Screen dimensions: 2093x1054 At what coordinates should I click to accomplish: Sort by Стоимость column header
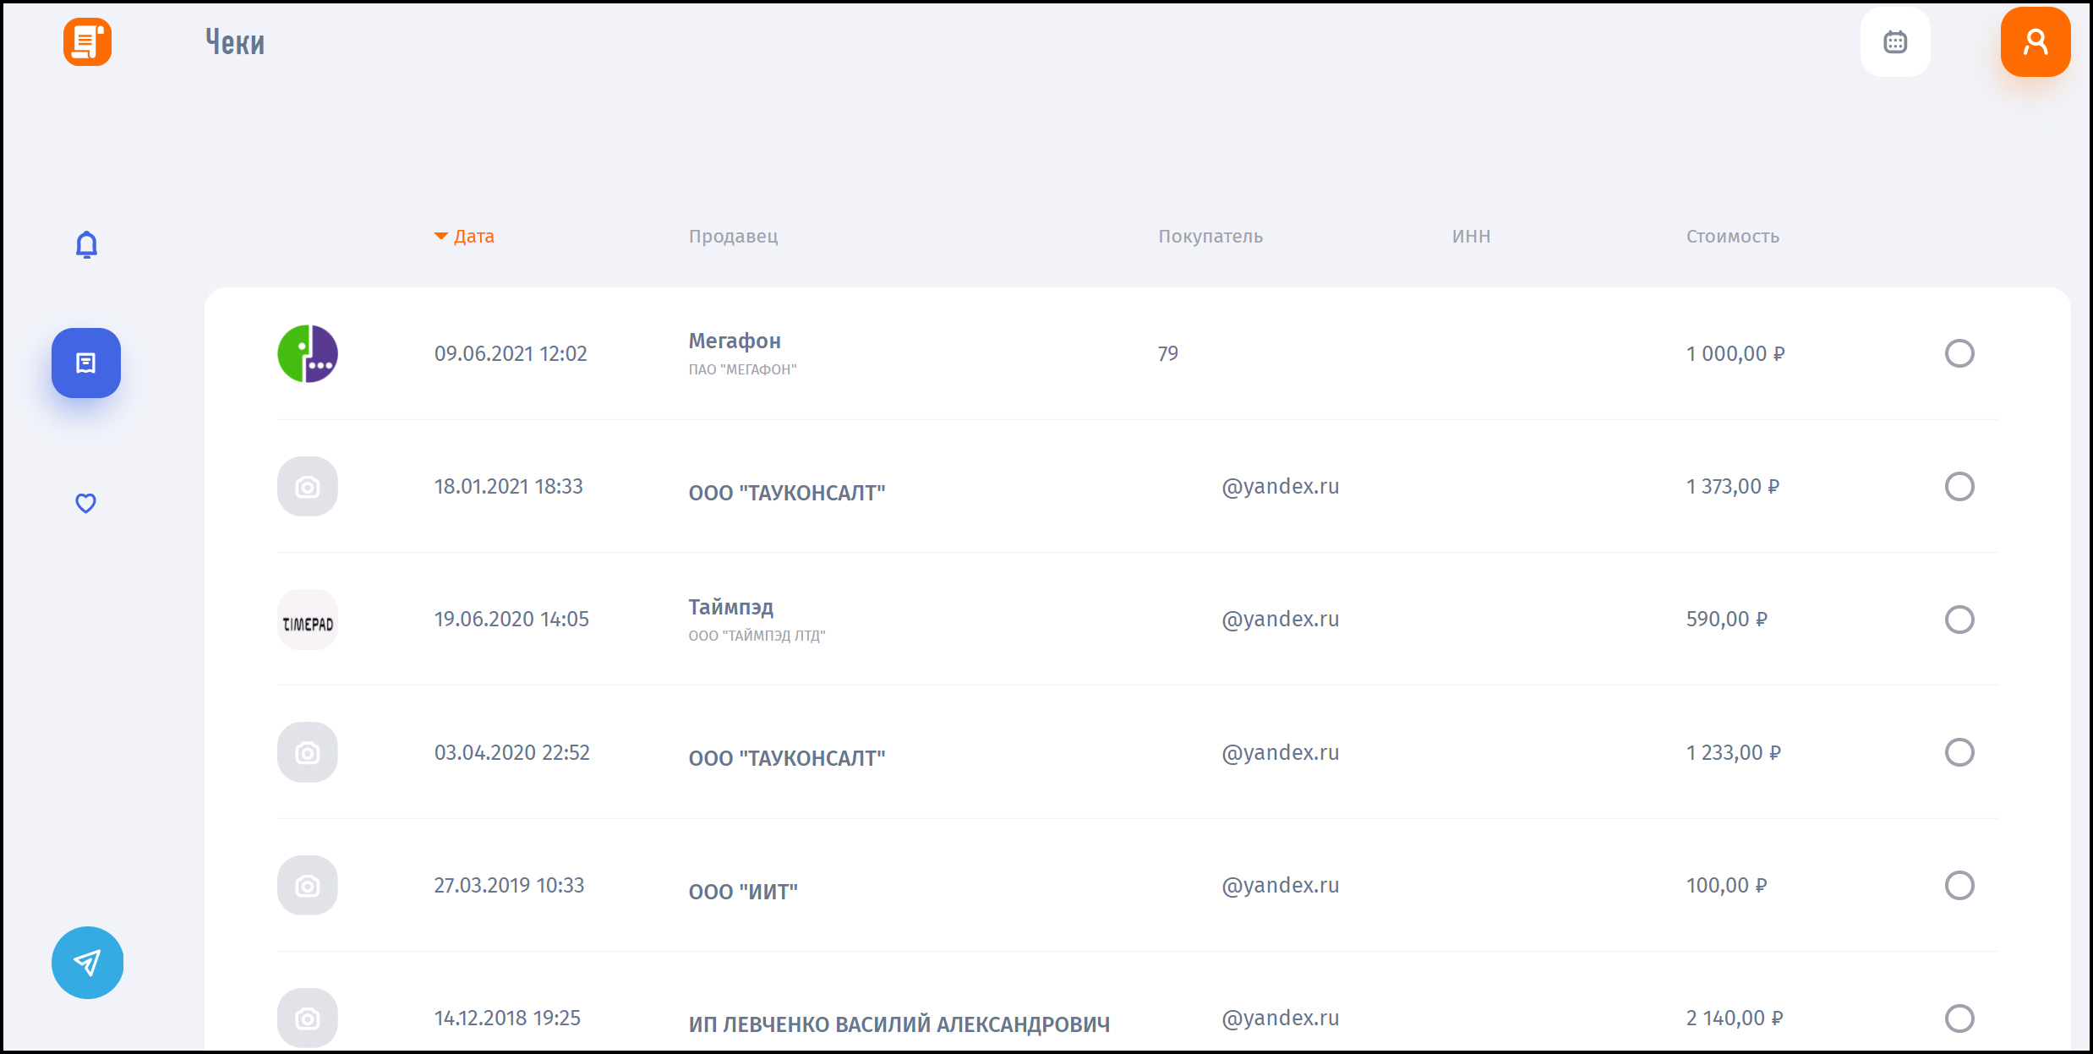(1732, 237)
